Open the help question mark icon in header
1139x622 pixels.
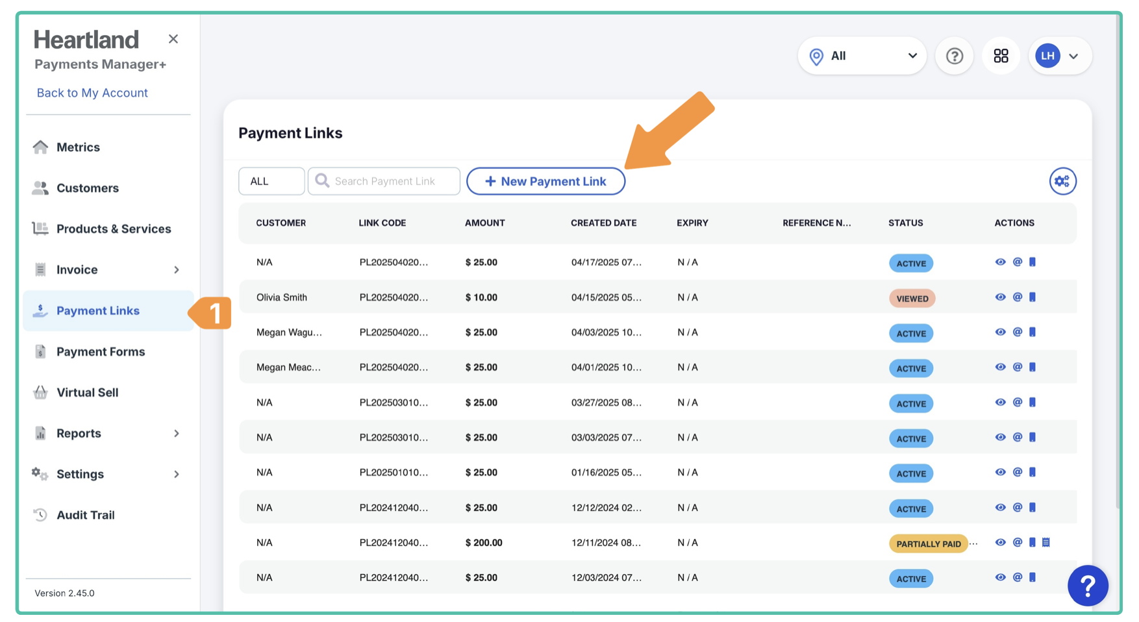954,56
